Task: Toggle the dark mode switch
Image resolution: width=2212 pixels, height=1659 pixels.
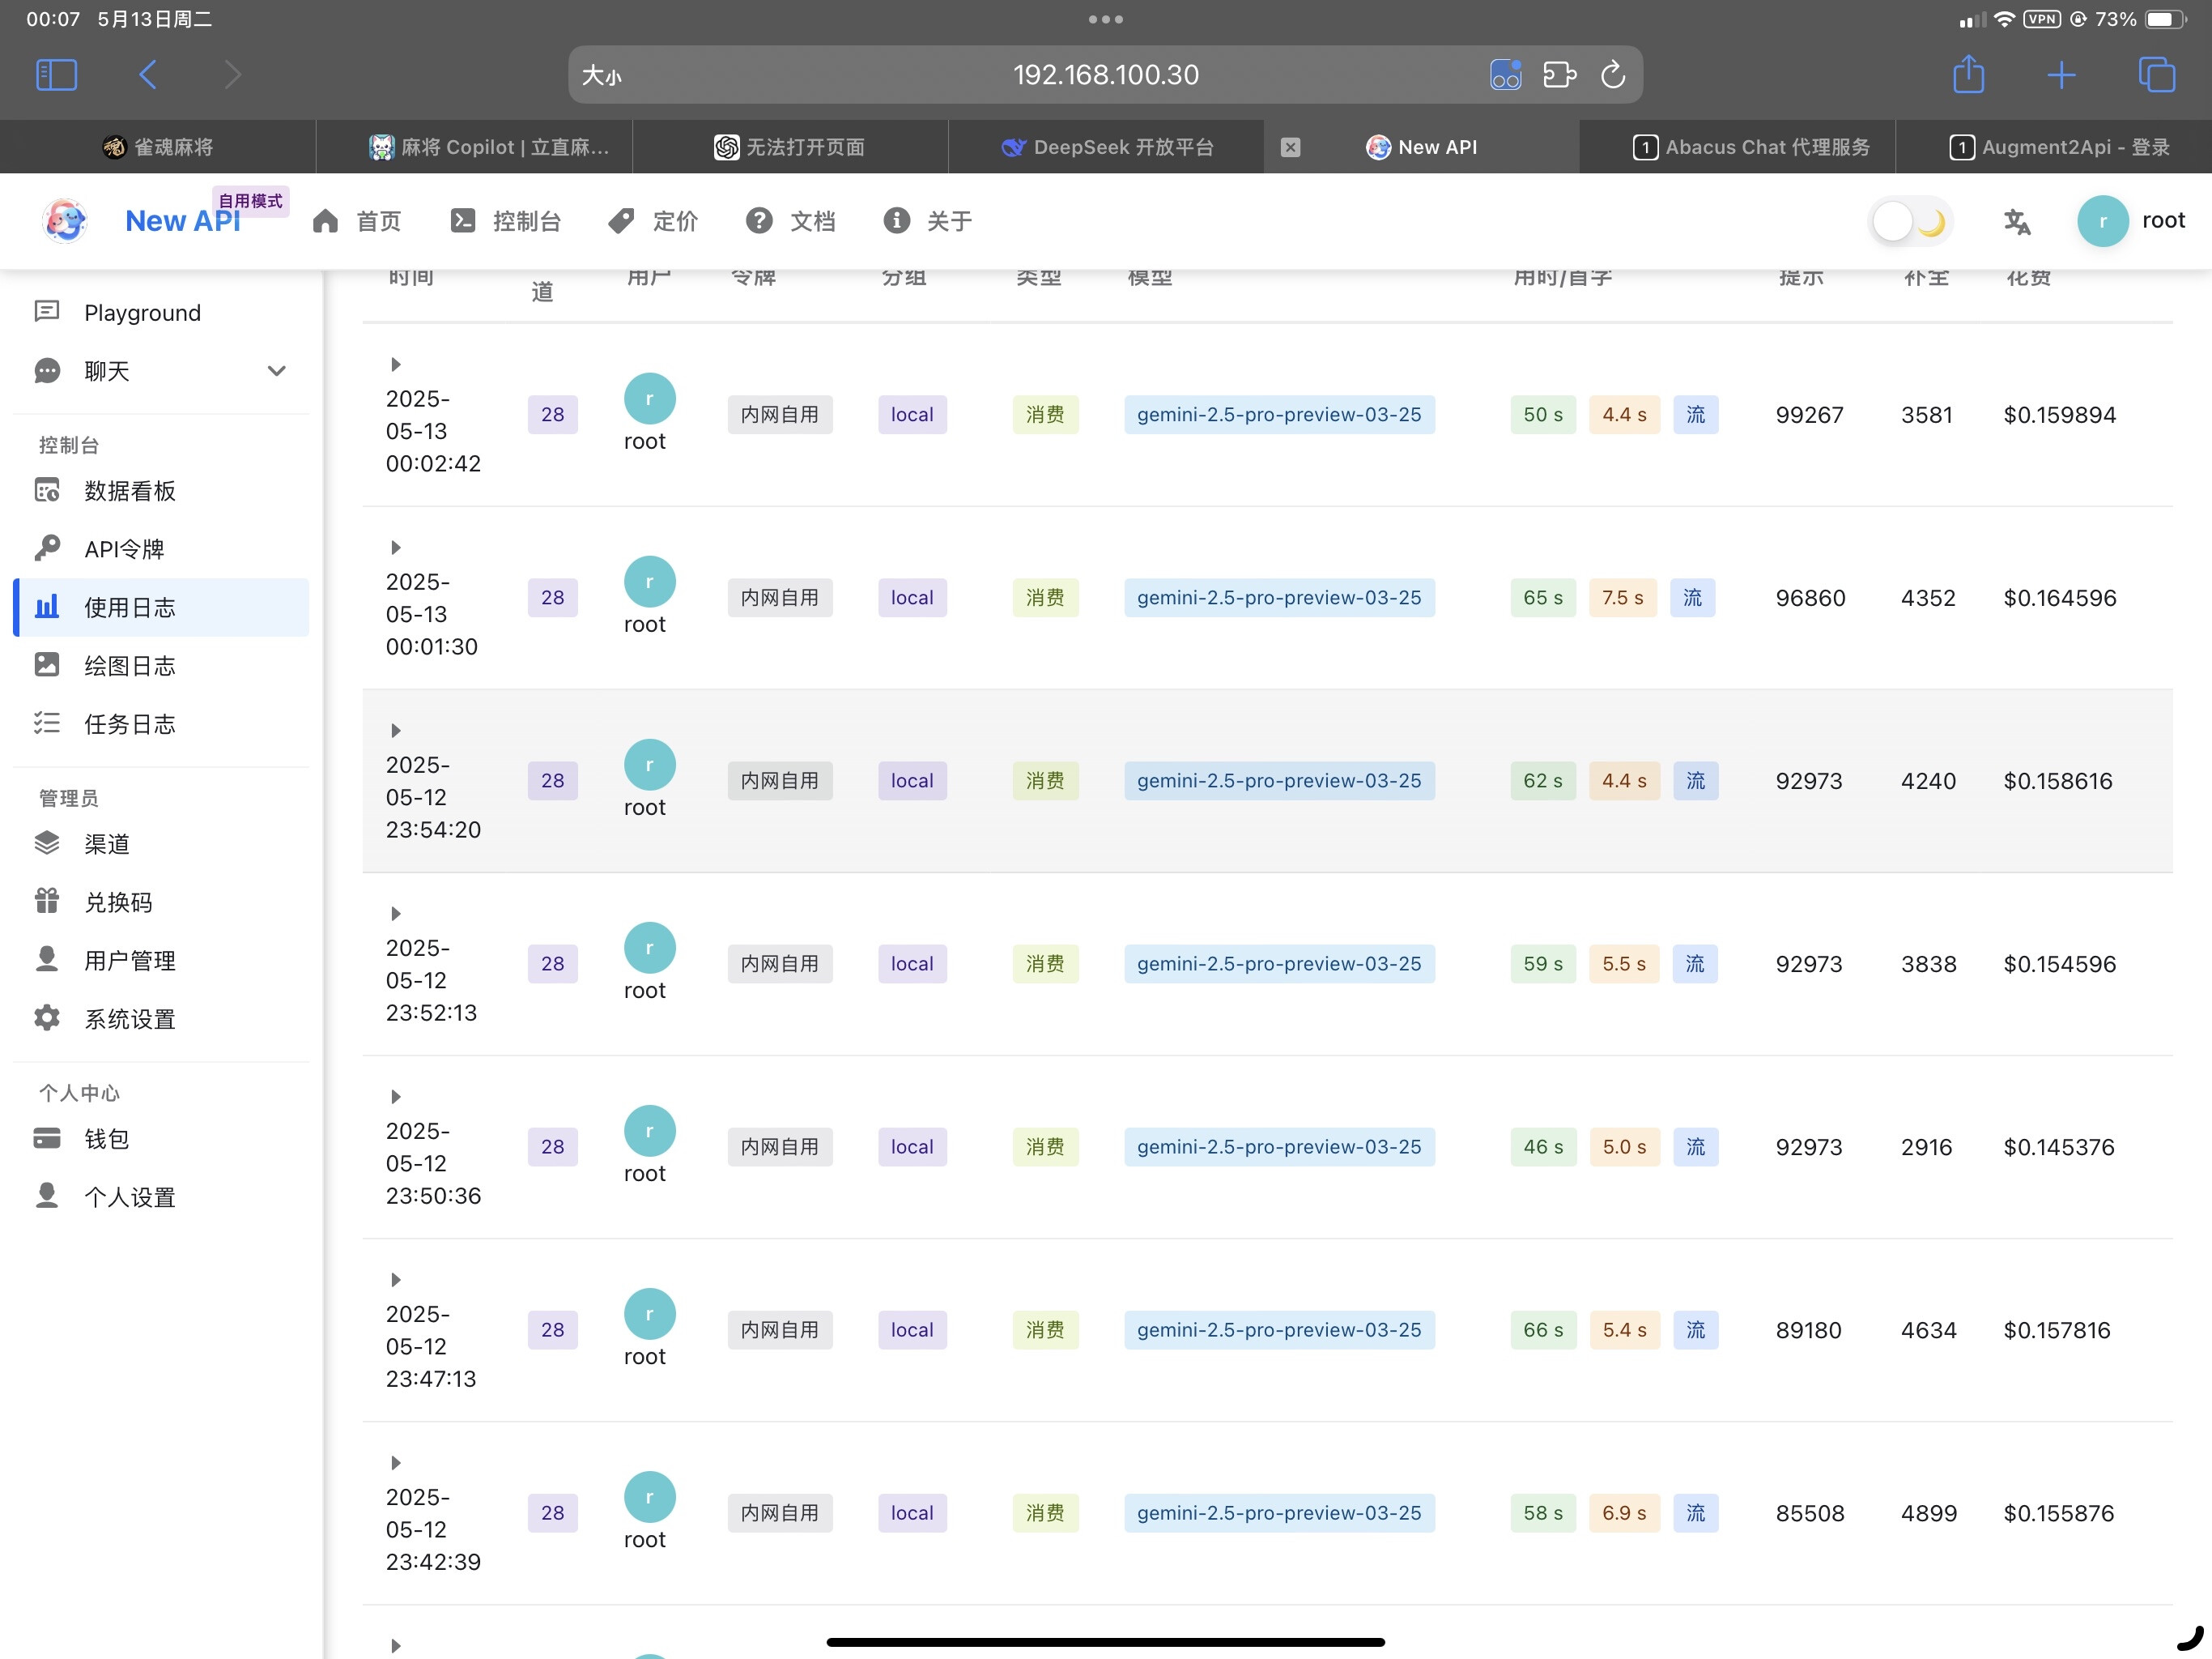Action: (1909, 221)
